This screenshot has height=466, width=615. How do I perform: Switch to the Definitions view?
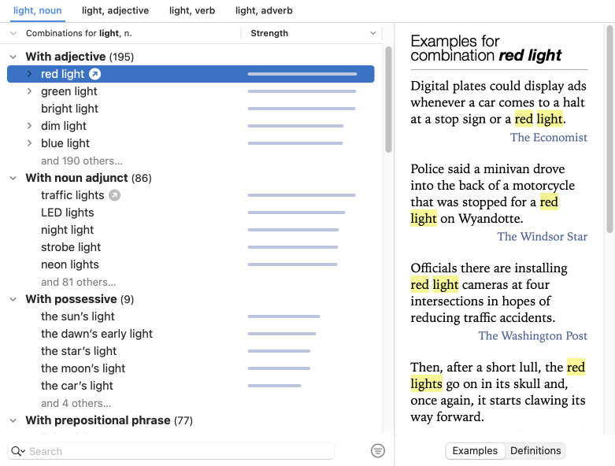coord(535,451)
